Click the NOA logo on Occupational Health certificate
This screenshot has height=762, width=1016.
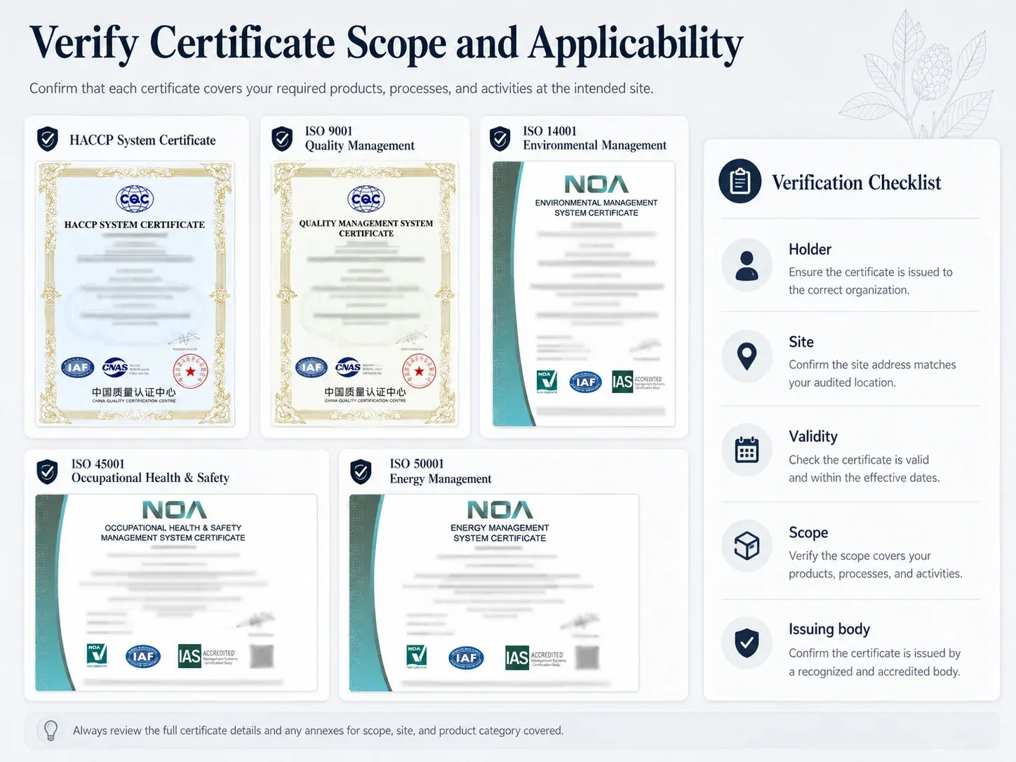[174, 509]
